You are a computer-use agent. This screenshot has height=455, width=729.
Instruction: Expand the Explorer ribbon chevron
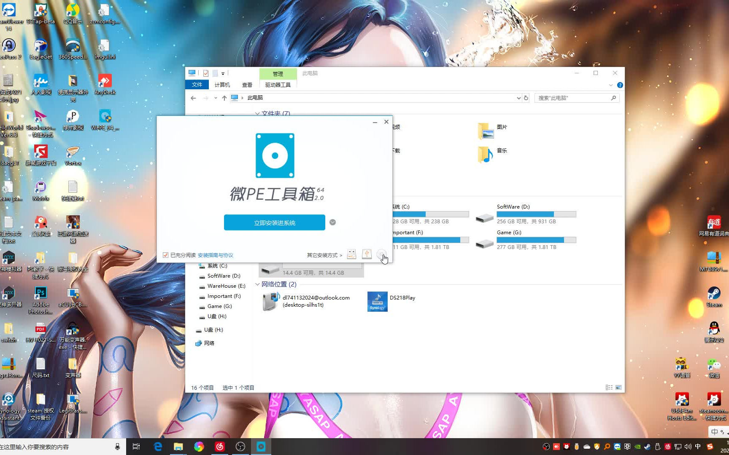click(610, 85)
